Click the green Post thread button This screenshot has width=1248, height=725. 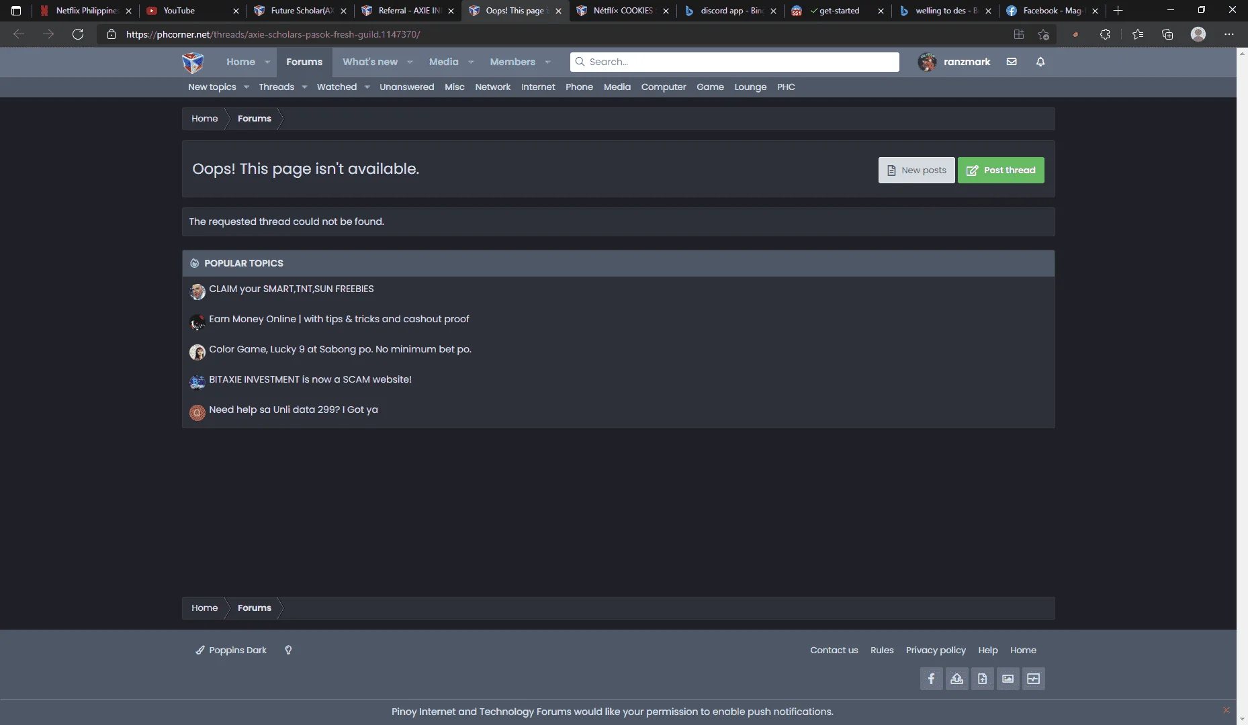click(1001, 170)
